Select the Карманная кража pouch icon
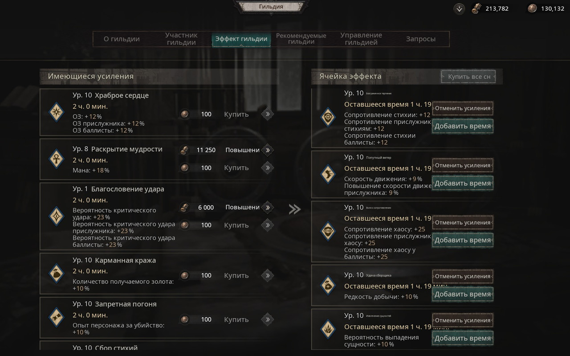Viewport: 570px width, 356px height. point(57,274)
